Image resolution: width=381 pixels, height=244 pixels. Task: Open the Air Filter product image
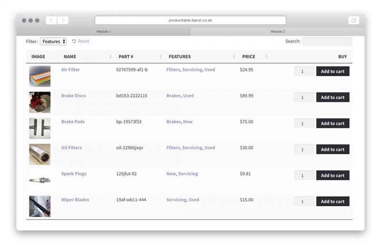[40, 76]
